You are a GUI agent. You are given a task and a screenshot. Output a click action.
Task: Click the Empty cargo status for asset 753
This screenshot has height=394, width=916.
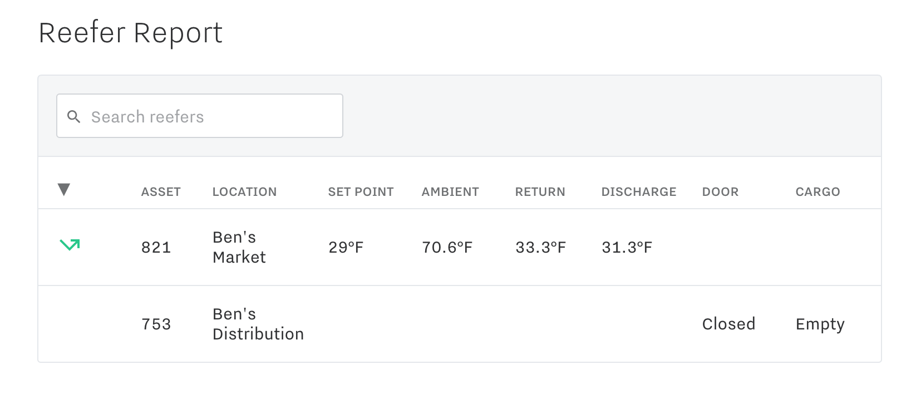point(820,324)
